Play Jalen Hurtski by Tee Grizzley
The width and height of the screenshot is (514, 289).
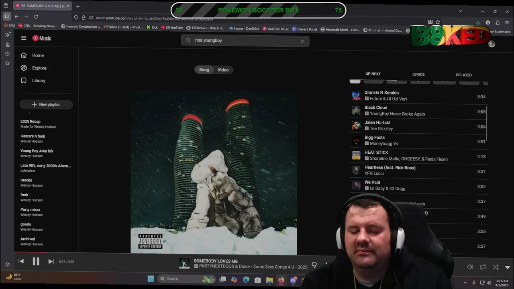click(x=418, y=126)
